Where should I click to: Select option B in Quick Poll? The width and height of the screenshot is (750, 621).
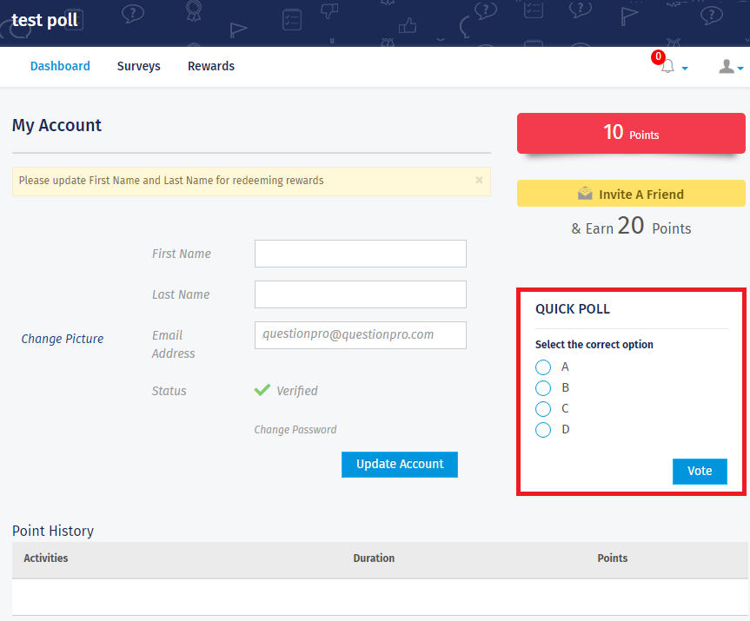pos(543,387)
